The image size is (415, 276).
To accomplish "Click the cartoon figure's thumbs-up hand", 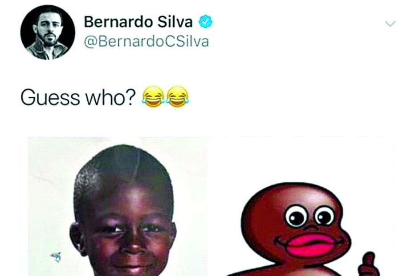I will coord(368,264).
